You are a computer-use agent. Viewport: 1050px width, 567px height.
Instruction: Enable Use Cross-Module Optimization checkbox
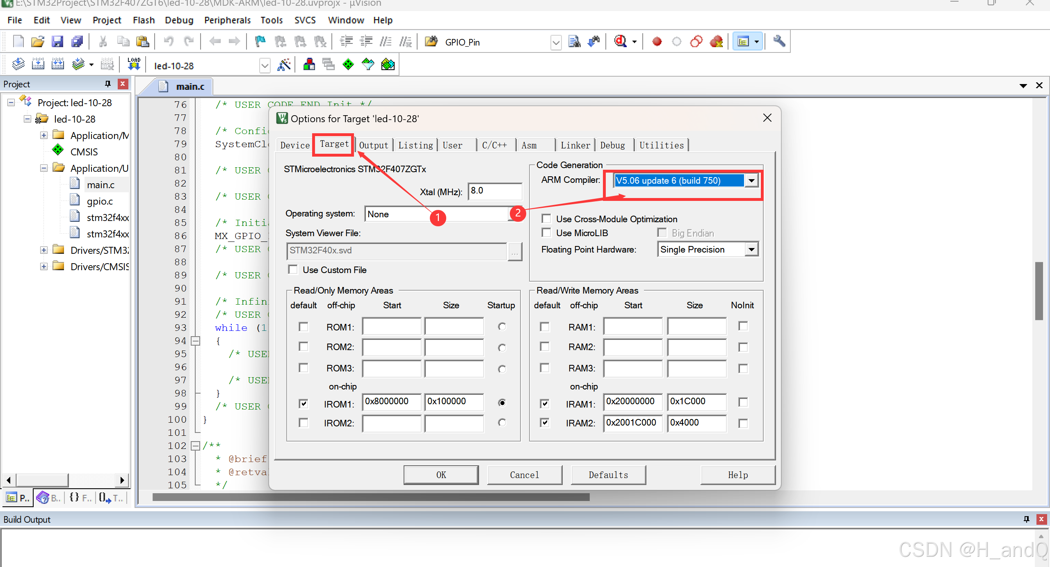coord(546,219)
